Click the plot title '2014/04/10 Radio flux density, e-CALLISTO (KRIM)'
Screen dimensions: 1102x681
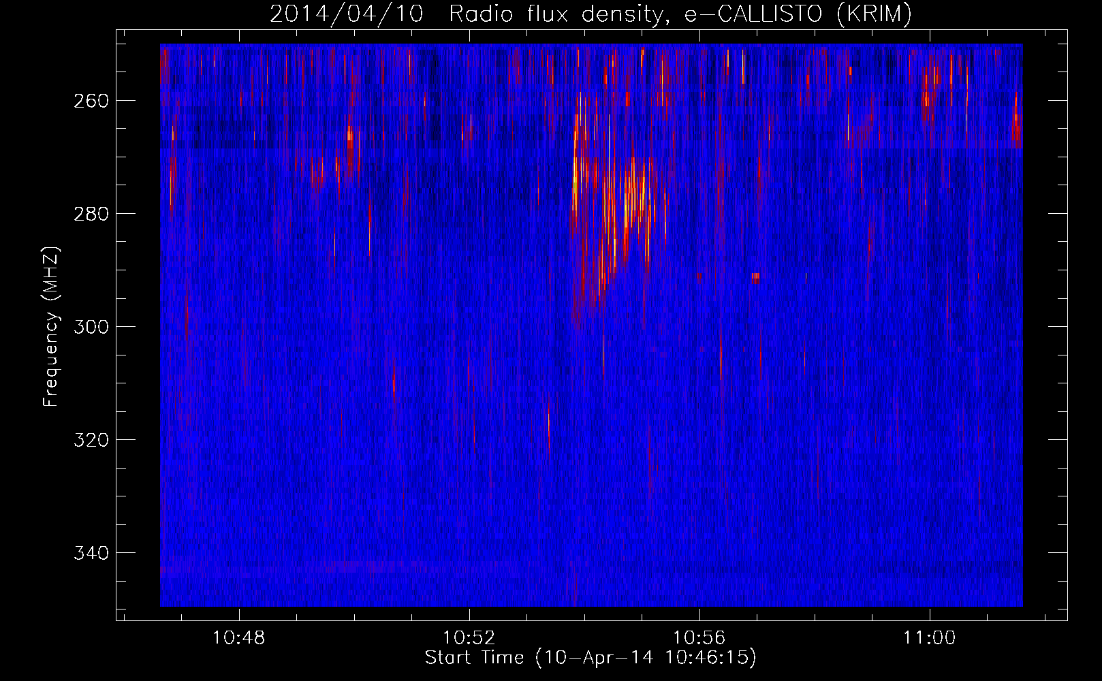click(x=591, y=14)
